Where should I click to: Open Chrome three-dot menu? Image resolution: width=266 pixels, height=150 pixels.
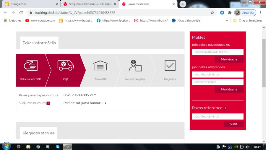coord(261,13)
